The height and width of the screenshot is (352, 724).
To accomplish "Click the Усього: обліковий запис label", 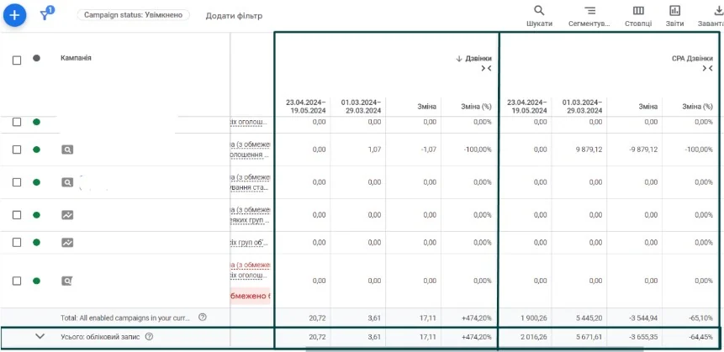I will click(100, 337).
